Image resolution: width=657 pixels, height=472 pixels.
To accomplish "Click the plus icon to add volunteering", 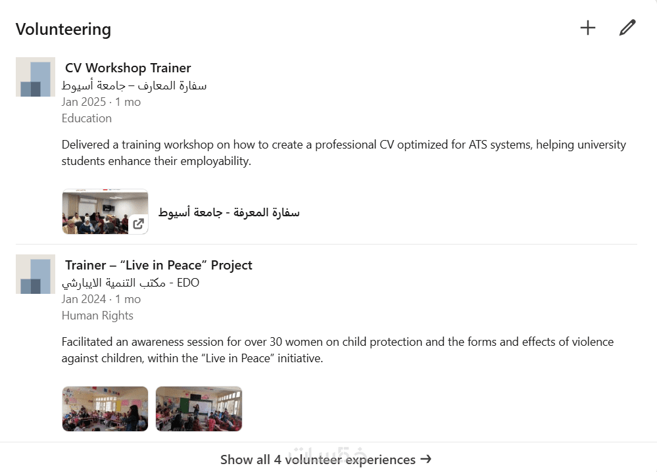I will tap(587, 28).
